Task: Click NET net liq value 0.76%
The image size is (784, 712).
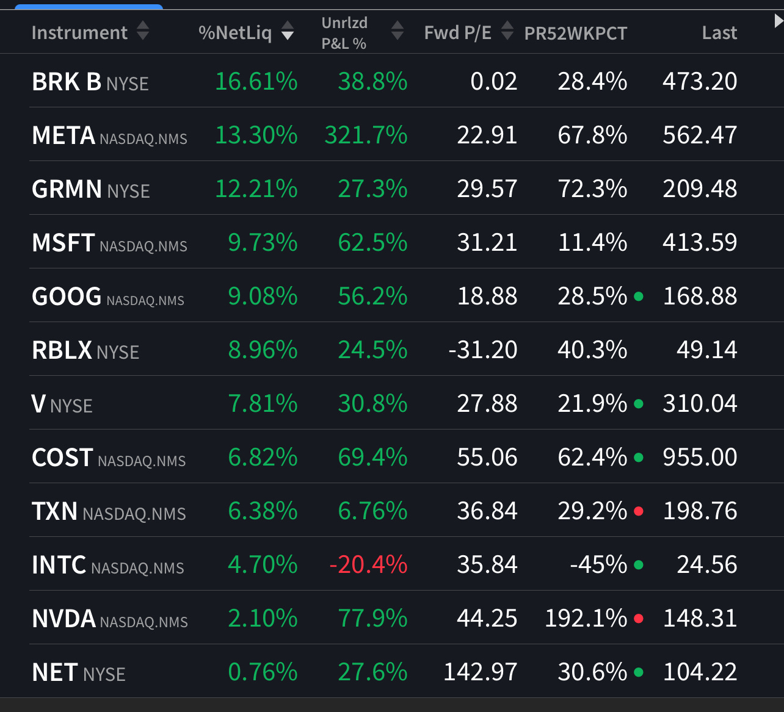Action: coord(263,672)
